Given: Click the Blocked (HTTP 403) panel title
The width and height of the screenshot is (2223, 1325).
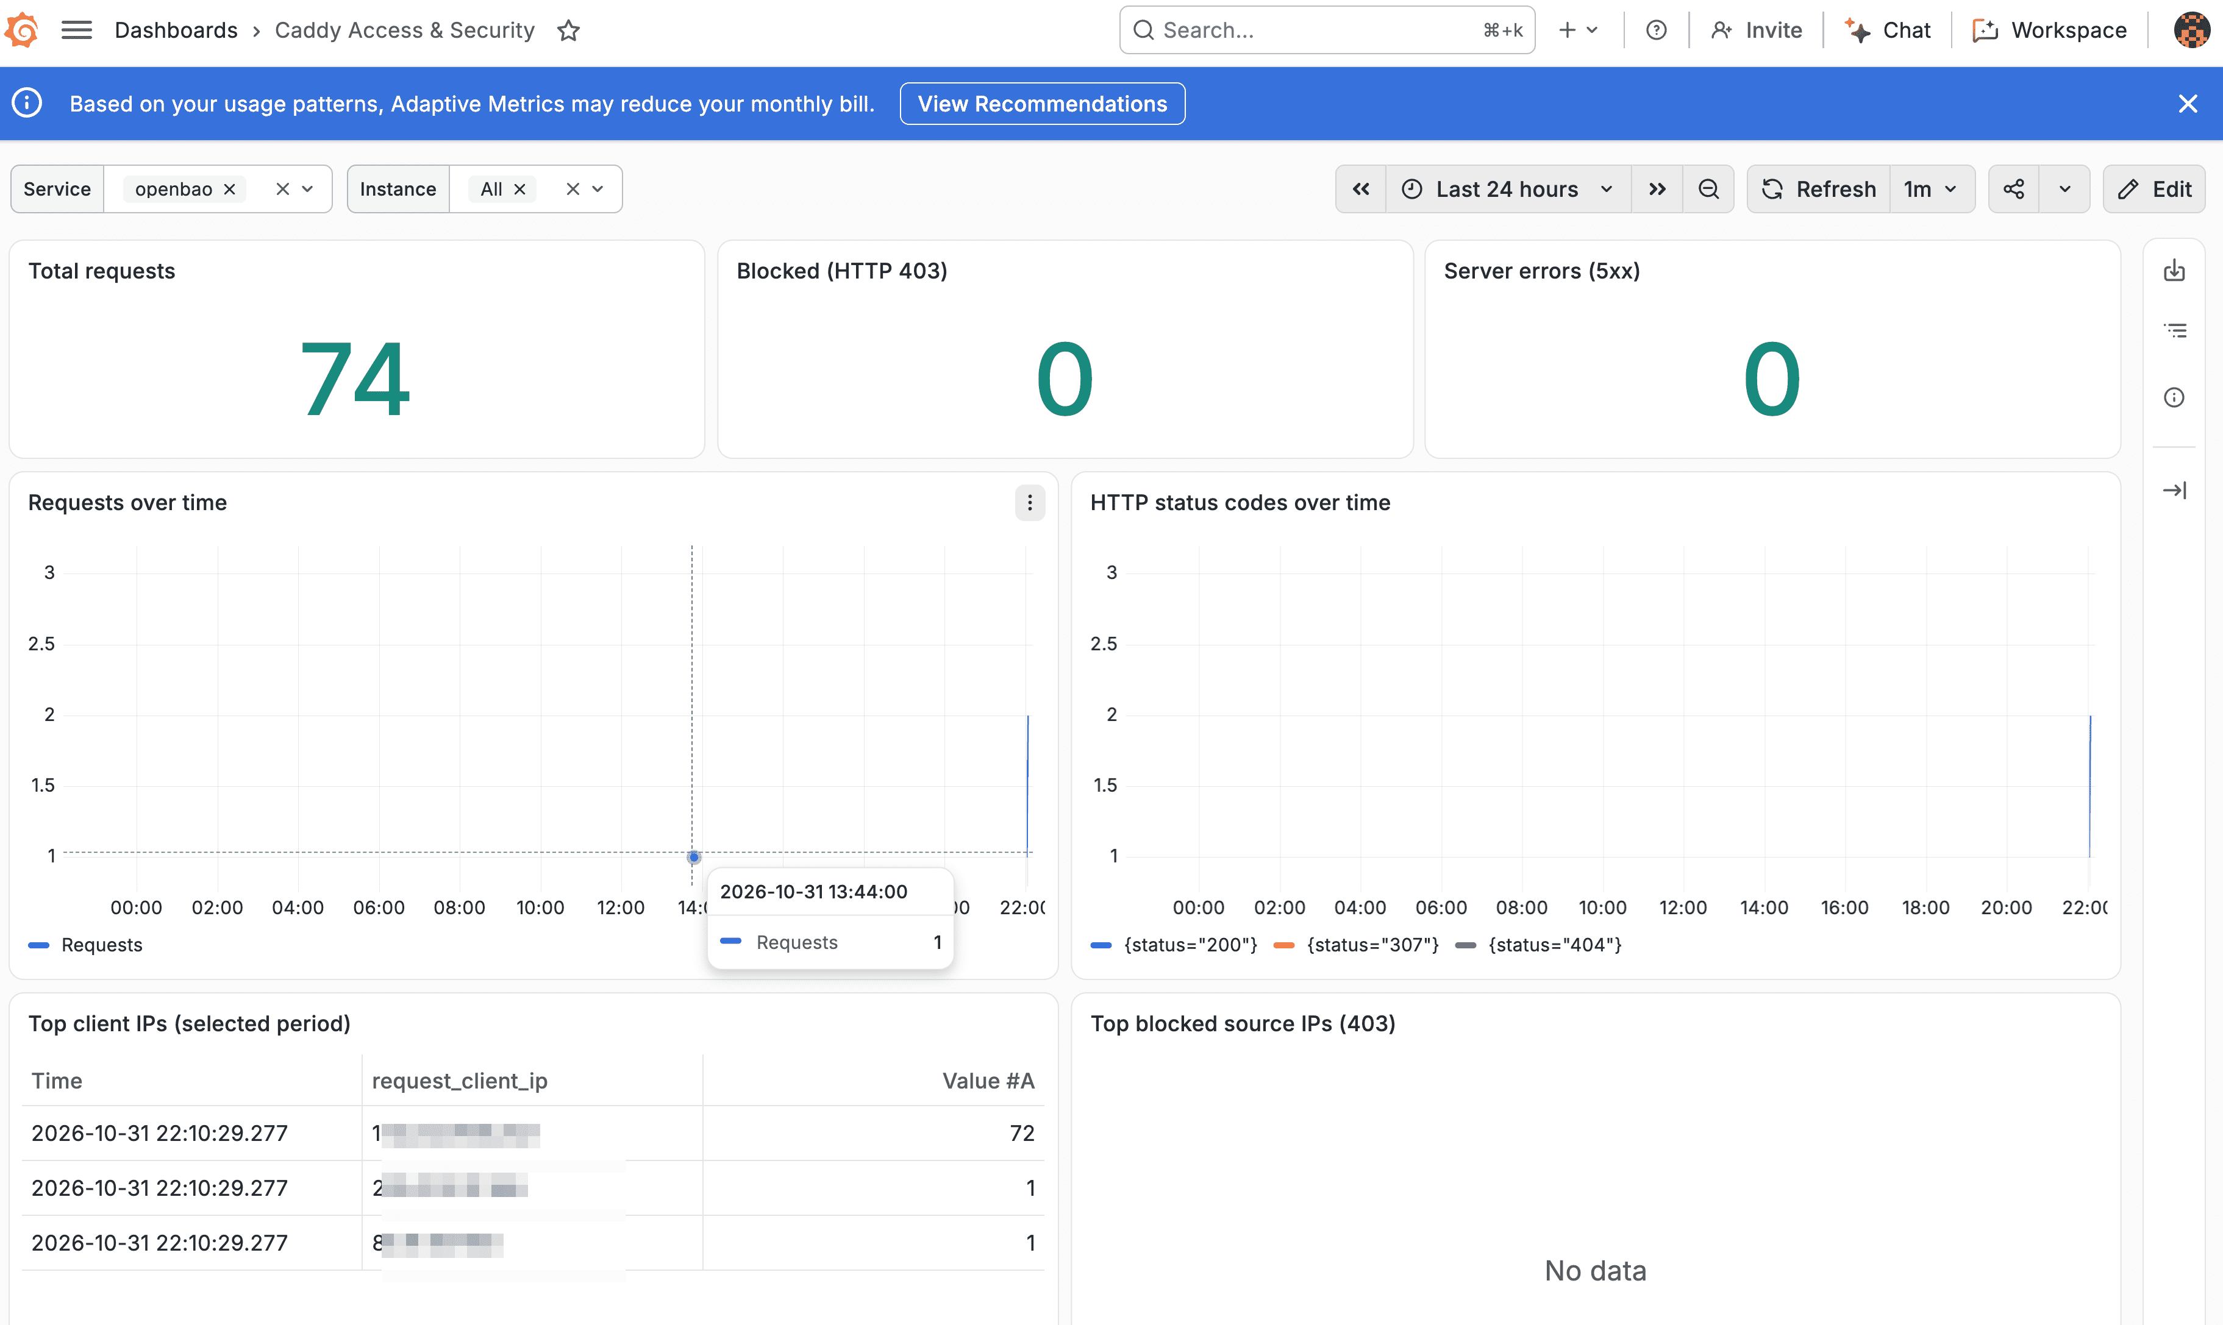Looking at the screenshot, I should (x=841, y=271).
